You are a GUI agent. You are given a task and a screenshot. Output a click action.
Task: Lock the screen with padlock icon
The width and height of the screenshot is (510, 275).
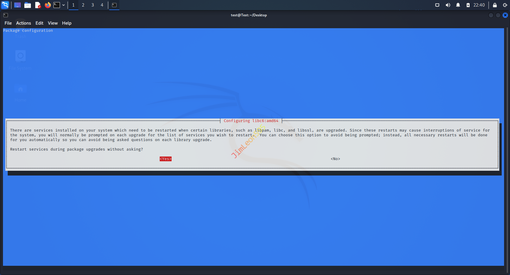(x=495, y=5)
